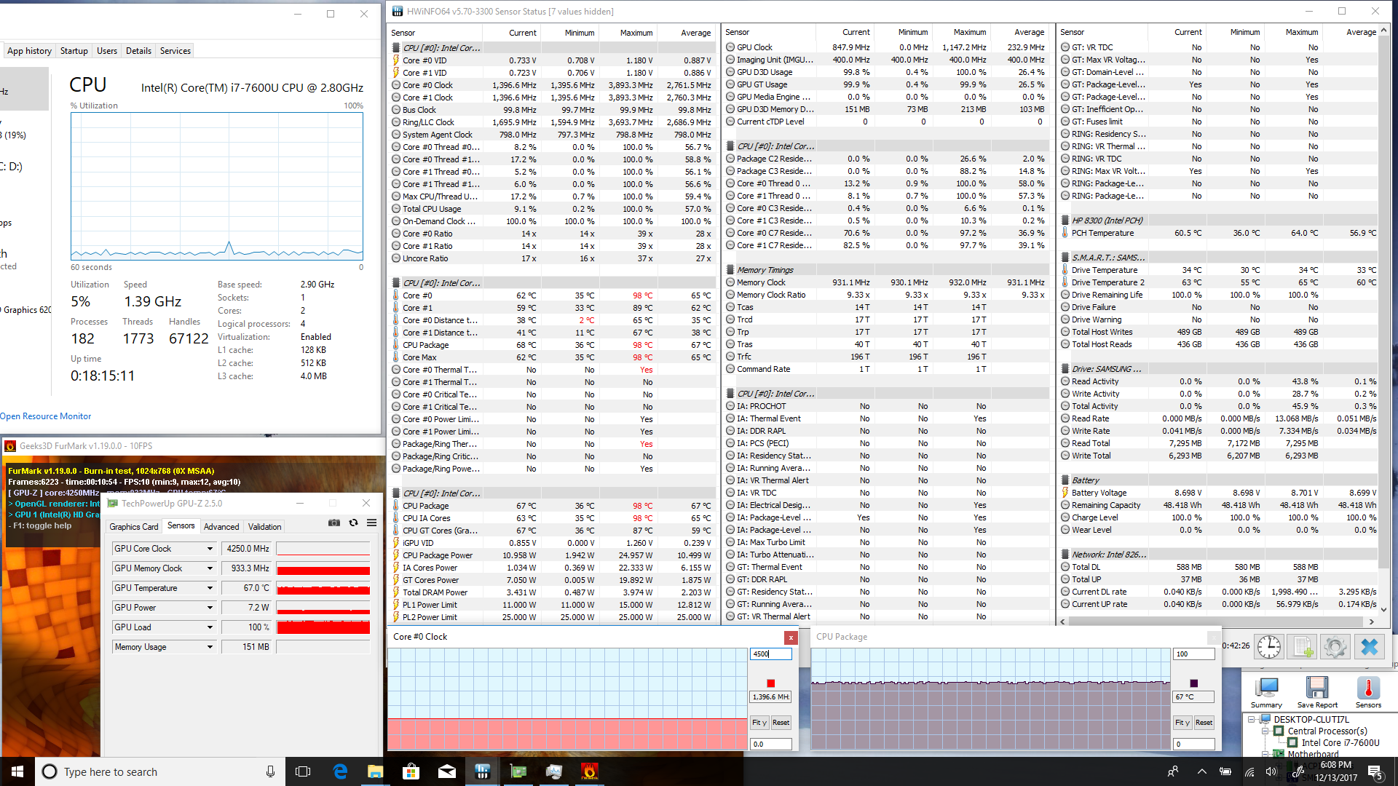This screenshot has height=786, width=1398.
Task: Open the Summary monitor icon
Action: click(1266, 688)
